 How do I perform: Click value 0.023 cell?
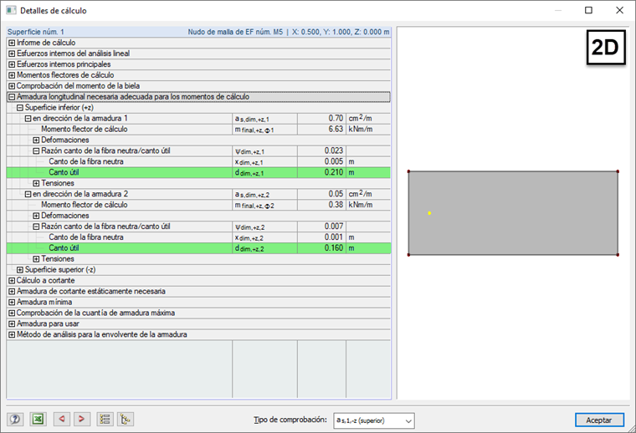pos(321,150)
